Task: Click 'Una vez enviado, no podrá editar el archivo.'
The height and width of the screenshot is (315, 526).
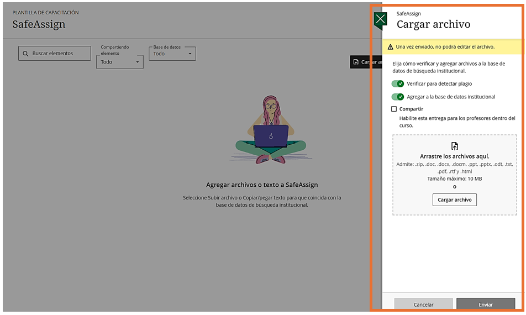Action: tap(445, 47)
